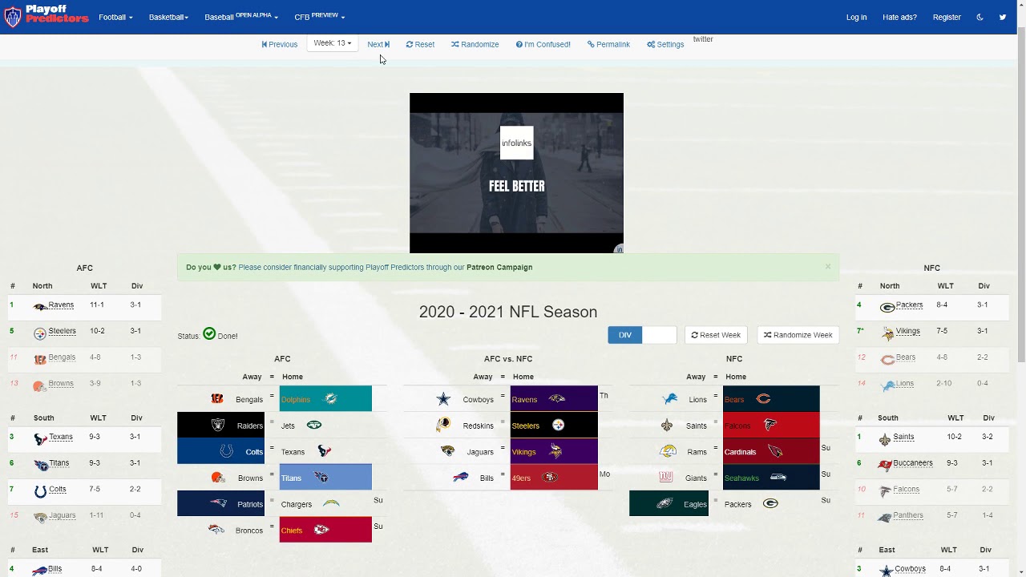This screenshot has height=577, width=1026.
Task: Click Eagles logo in Packers matchup
Action: 664,504
